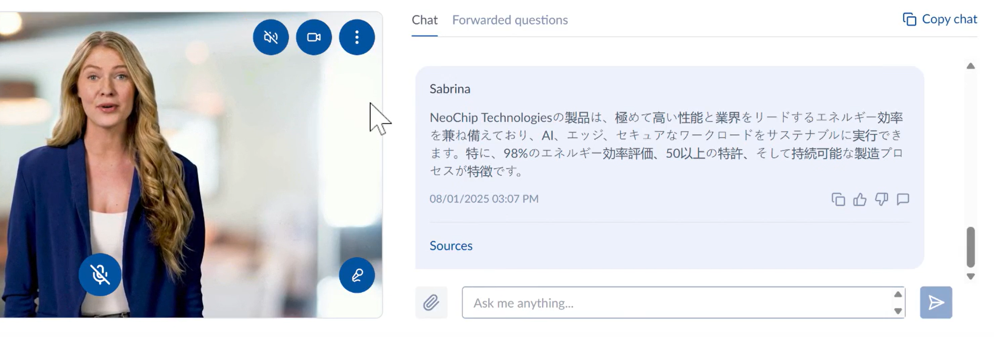Expand the Sources link

point(451,246)
